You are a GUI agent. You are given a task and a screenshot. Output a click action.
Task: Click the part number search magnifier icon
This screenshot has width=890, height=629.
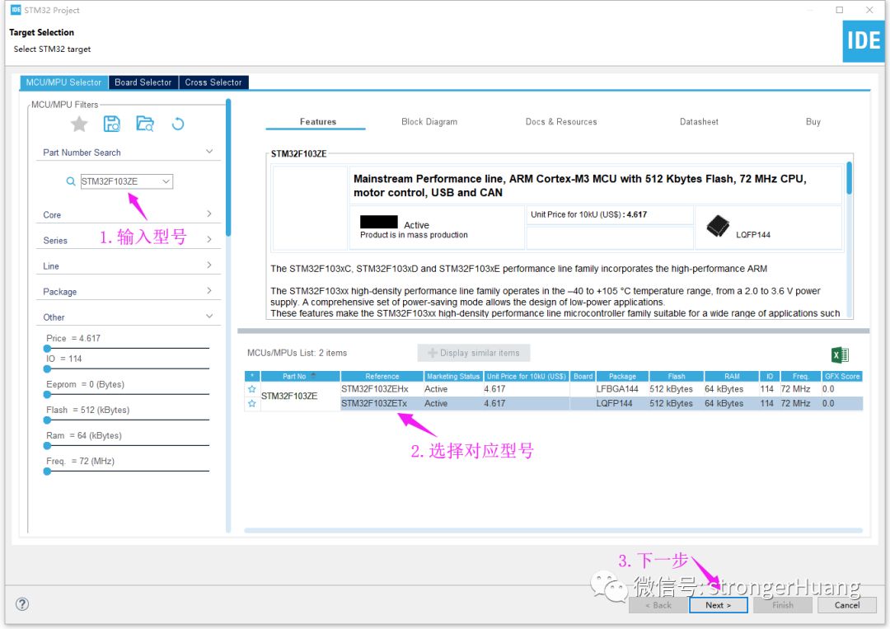pos(70,181)
